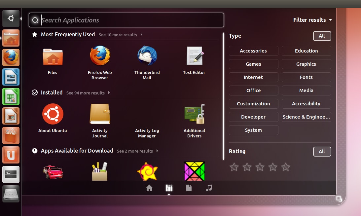This screenshot has width=361, height=216.
Task: Select All in the Rating section
Action: (x=322, y=152)
